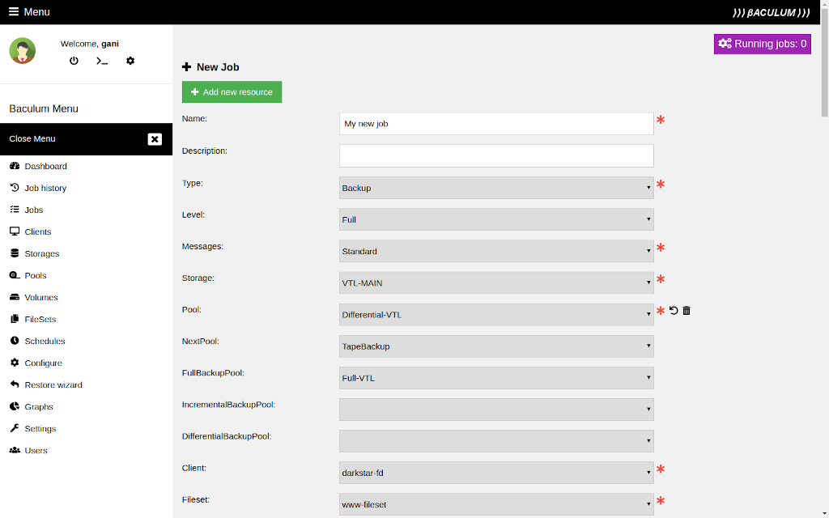Select Schedules menu item
The height and width of the screenshot is (518, 829).
pyautogui.click(x=45, y=341)
